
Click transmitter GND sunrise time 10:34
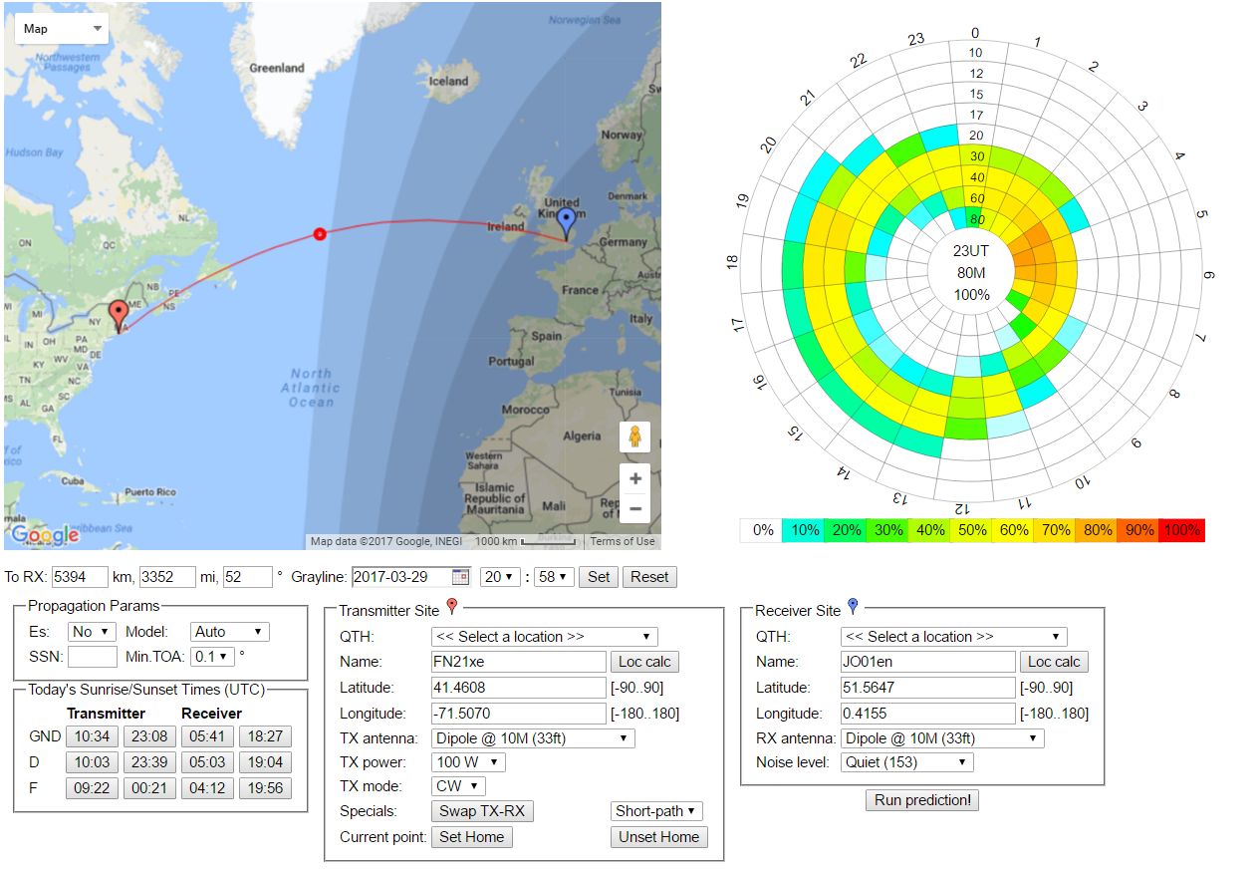[90, 736]
